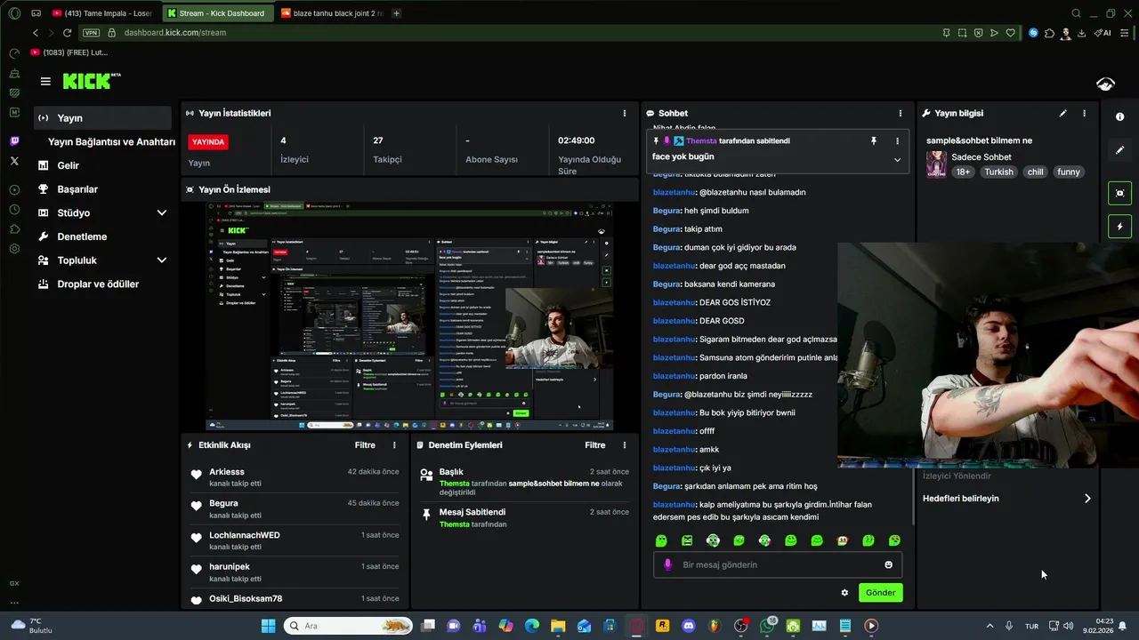
Task: Open WhatsApp from the taskbar
Action: (x=767, y=626)
